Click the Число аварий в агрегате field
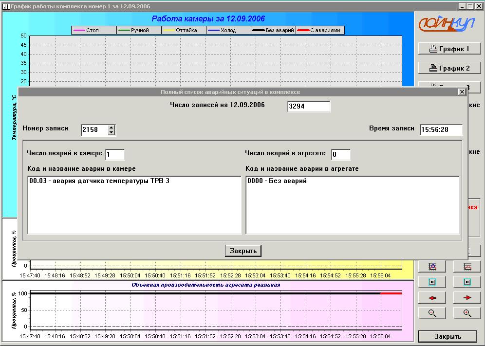 point(341,154)
